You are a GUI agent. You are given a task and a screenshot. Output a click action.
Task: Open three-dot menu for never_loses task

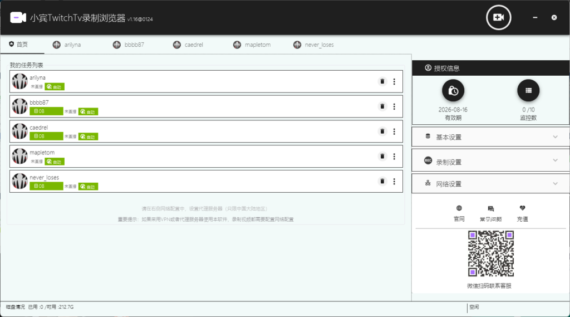pyautogui.click(x=394, y=181)
